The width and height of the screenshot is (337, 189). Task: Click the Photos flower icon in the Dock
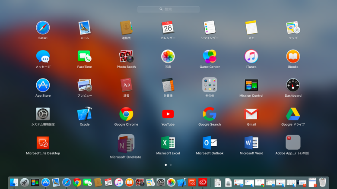click(x=171, y=183)
